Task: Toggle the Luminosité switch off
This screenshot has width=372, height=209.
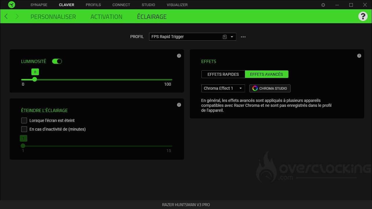Action: [x=57, y=61]
